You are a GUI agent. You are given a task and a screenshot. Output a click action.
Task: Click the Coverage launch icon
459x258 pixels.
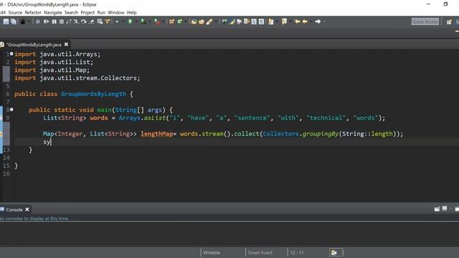(x=143, y=21)
